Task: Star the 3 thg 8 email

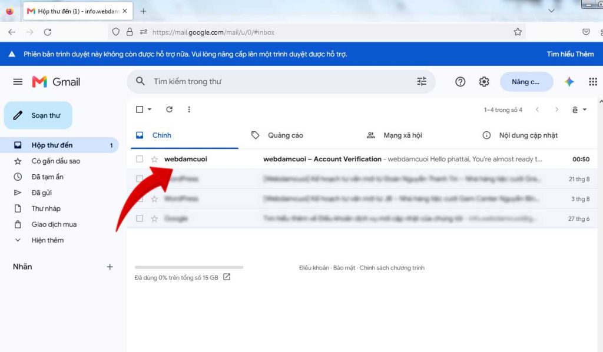Action: (154, 199)
